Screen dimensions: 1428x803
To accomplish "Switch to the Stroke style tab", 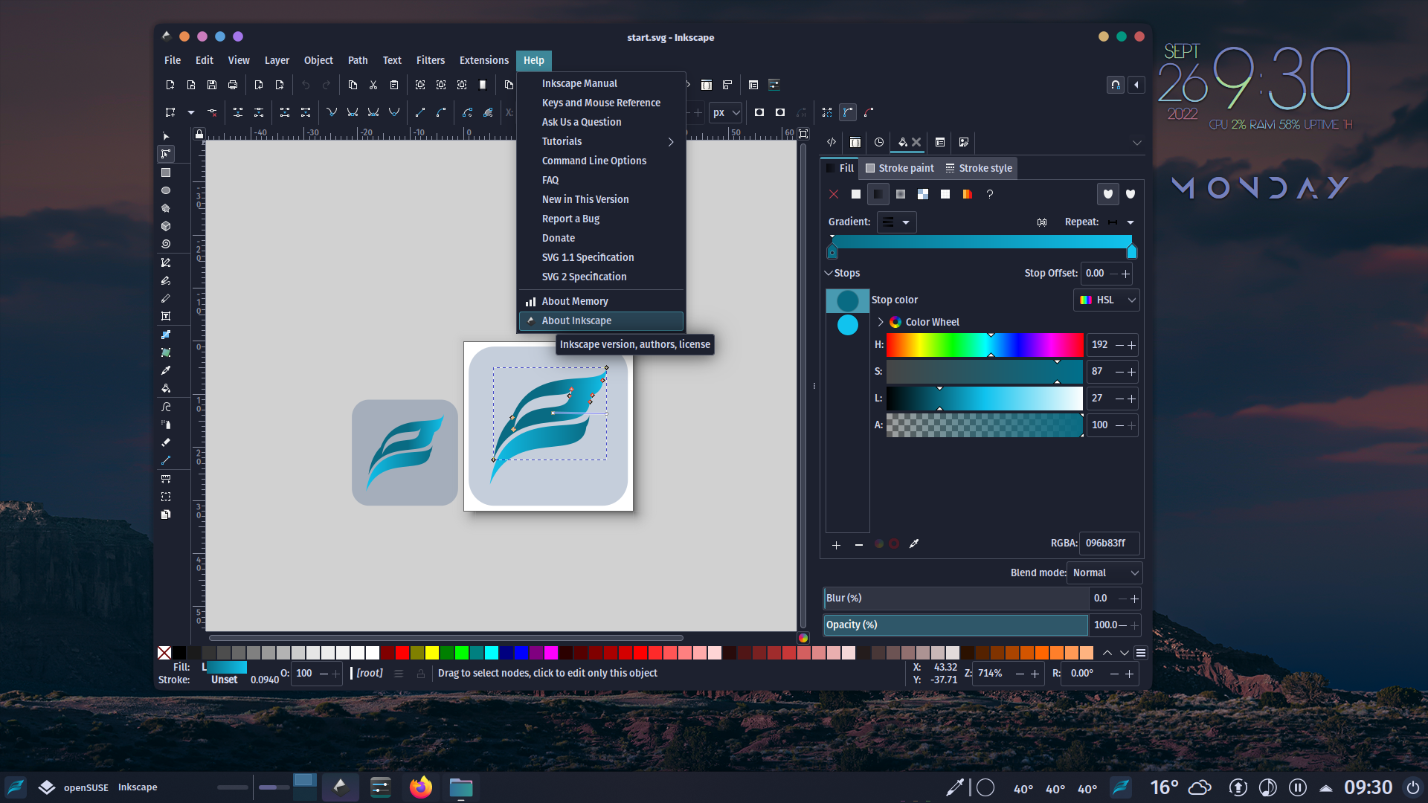I will click(x=979, y=168).
